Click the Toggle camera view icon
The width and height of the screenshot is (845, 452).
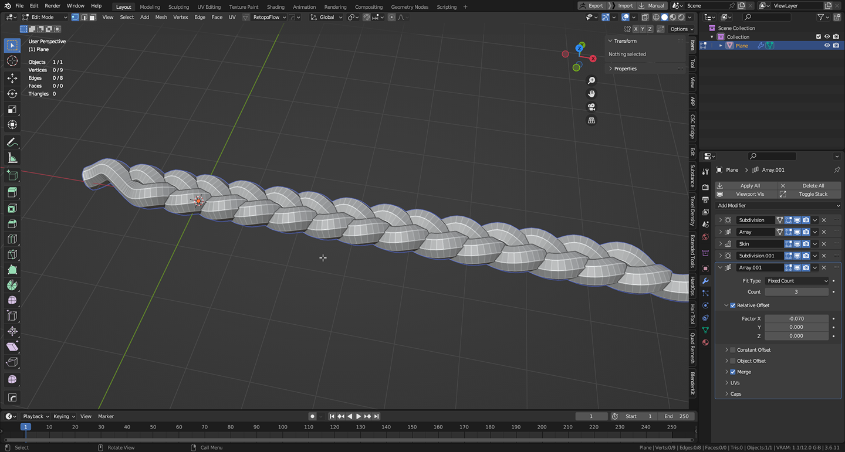coord(591,107)
